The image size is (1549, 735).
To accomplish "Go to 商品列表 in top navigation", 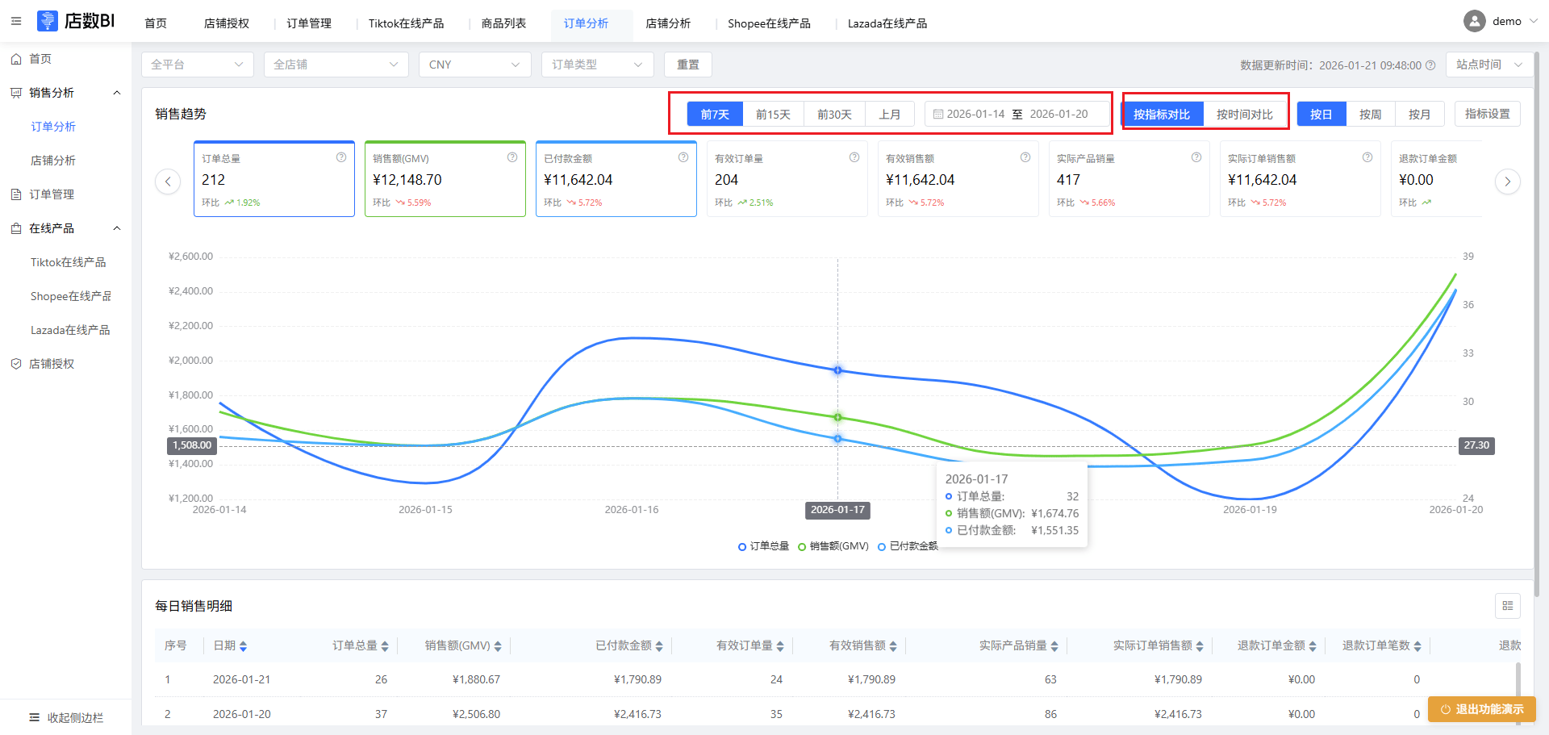I will pyautogui.click(x=503, y=23).
